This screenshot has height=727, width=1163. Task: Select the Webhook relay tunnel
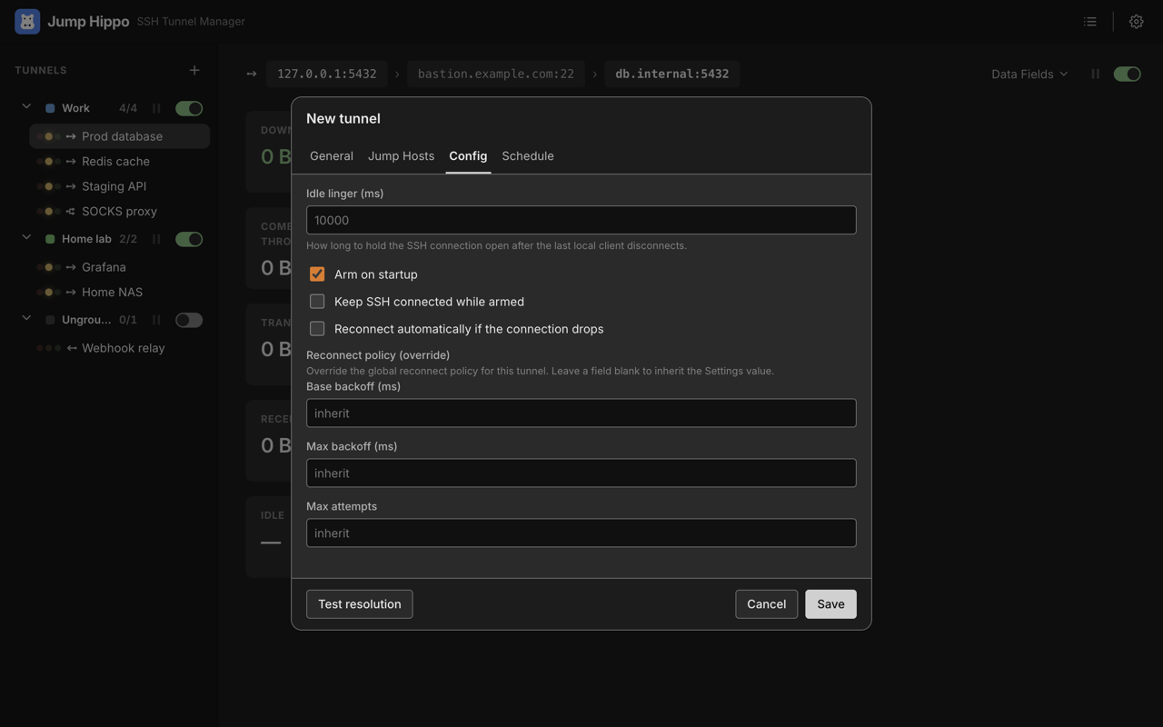(120, 348)
